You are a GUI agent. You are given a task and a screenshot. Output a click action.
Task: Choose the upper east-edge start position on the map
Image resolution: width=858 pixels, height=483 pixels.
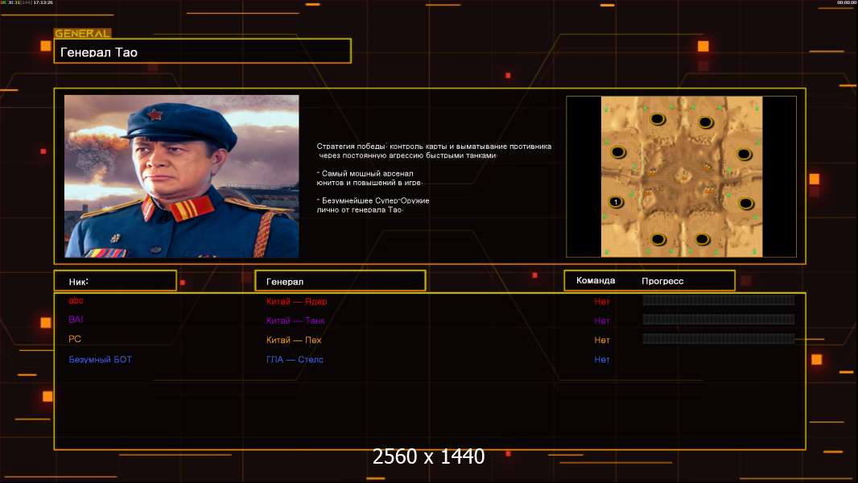coord(745,155)
